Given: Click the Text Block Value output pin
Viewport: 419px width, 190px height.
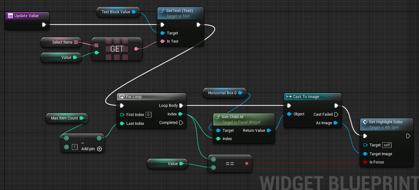Looking at the screenshot, I should pos(134,12).
